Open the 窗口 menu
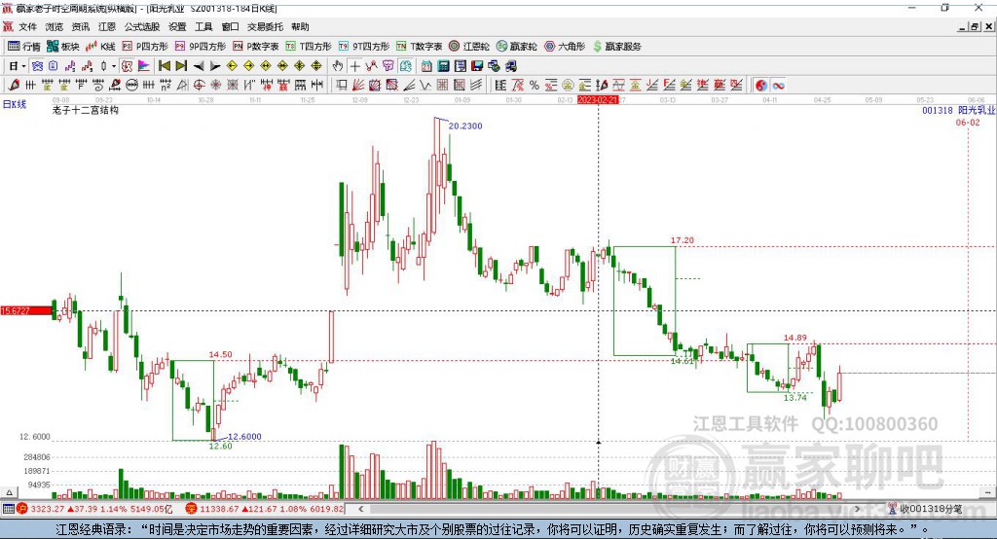The image size is (997, 539). coord(230,26)
